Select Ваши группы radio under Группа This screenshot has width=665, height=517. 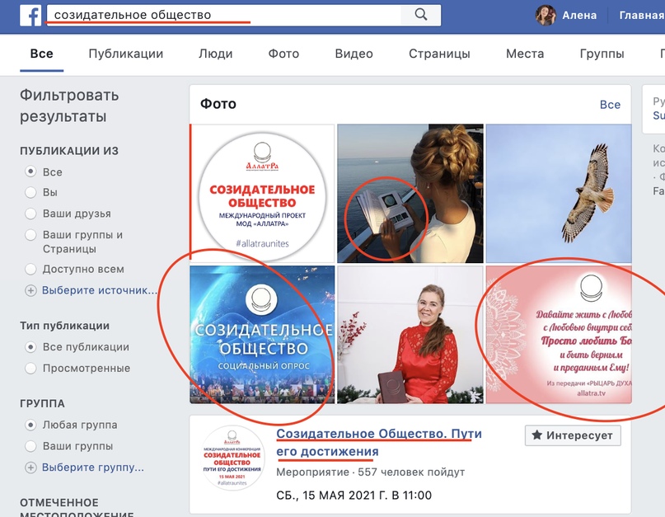point(30,446)
